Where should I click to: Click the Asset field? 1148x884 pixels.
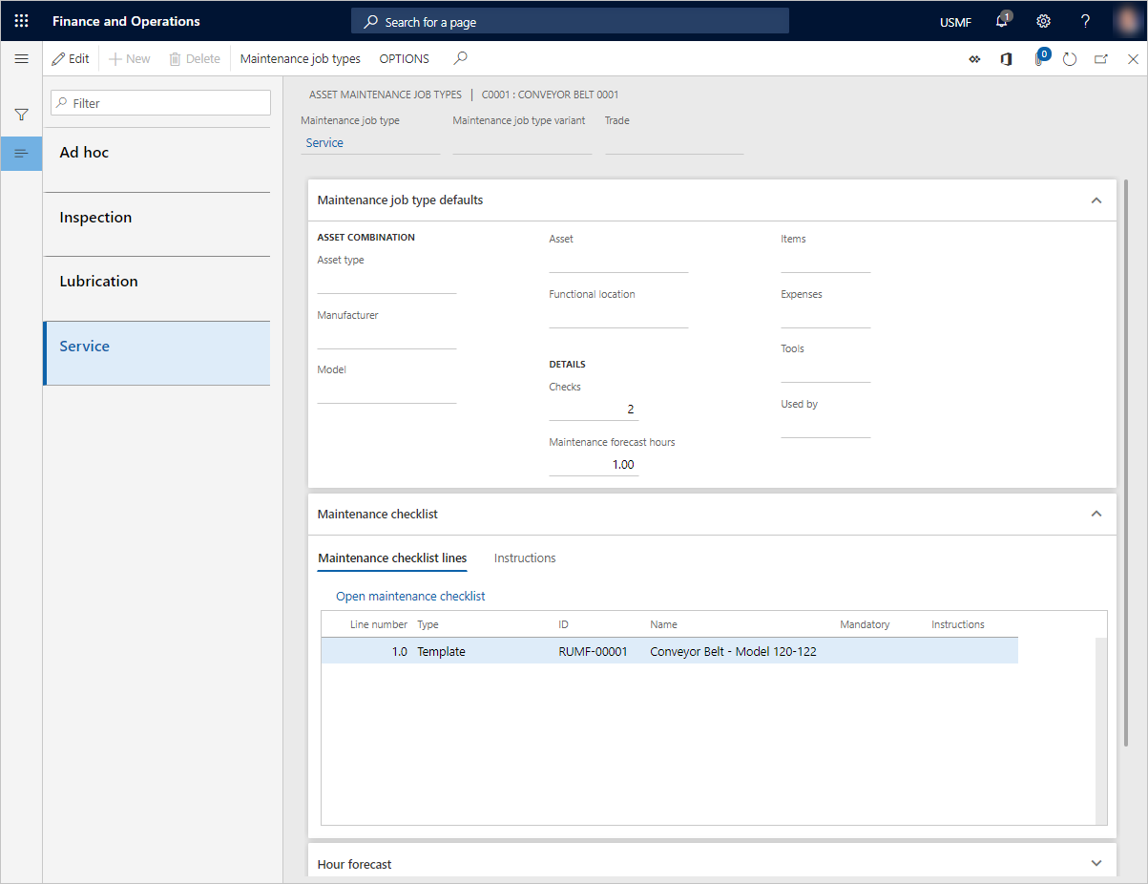[x=618, y=261]
